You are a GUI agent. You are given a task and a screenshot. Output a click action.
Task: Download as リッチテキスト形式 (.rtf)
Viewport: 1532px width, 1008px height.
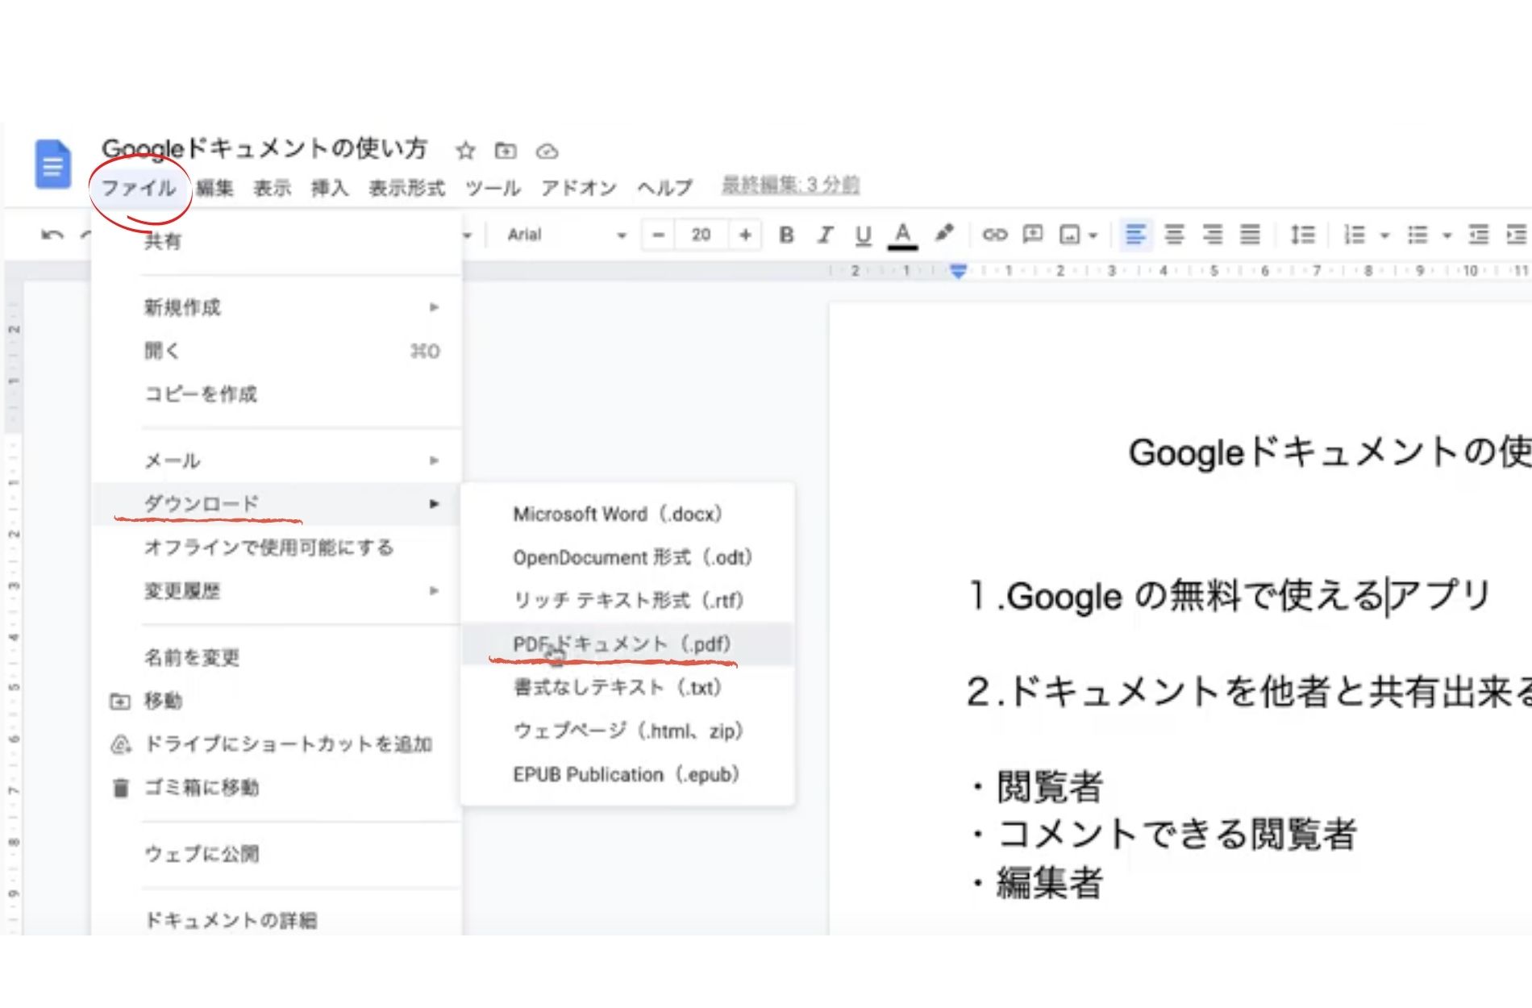(x=628, y=601)
